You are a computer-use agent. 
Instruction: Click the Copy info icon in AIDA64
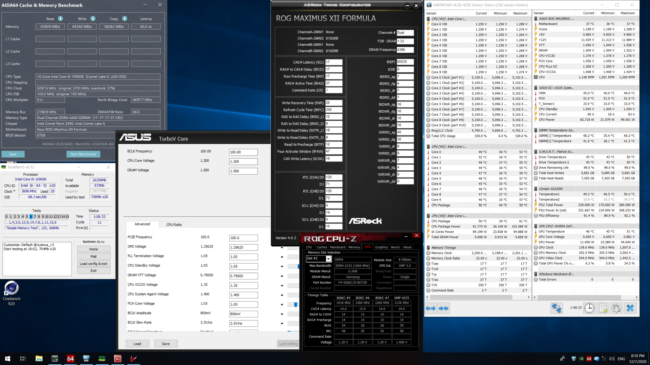125,19
